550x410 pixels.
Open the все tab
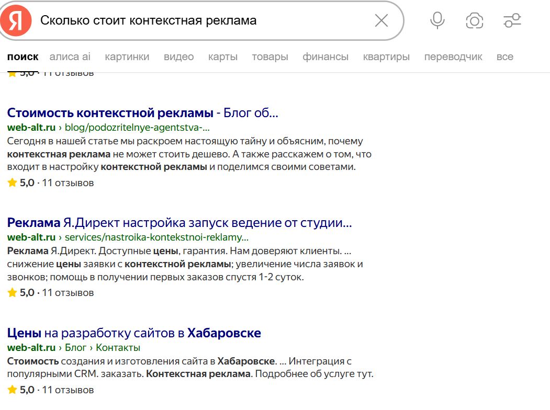pyautogui.click(x=505, y=56)
